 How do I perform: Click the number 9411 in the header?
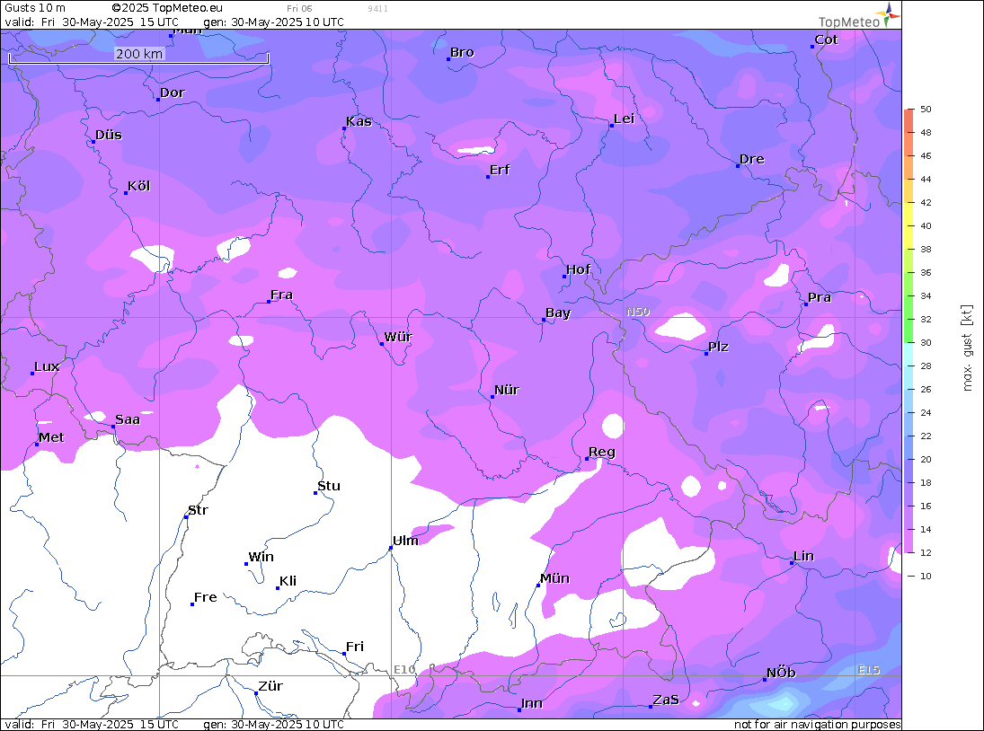click(x=377, y=9)
